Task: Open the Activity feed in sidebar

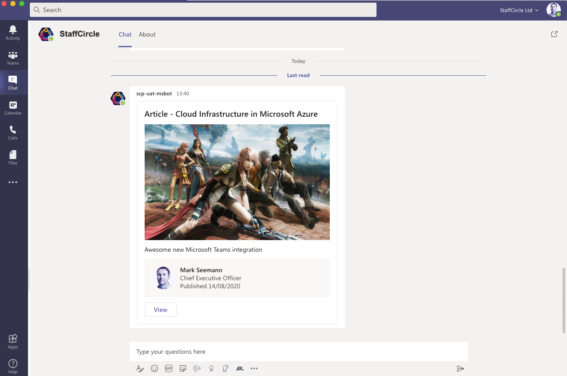Action: [x=13, y=33]
